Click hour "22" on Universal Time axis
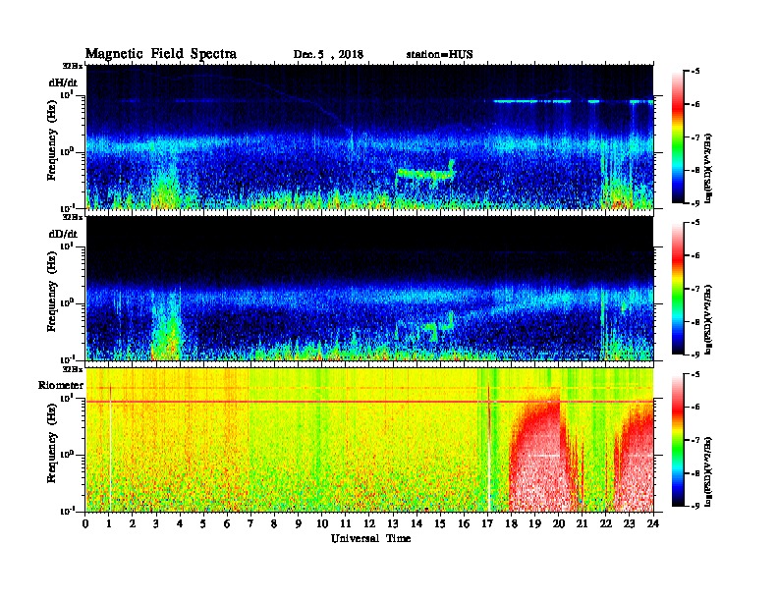The height and width of the screenshot is (601, 778). click(x=606, y=524)
